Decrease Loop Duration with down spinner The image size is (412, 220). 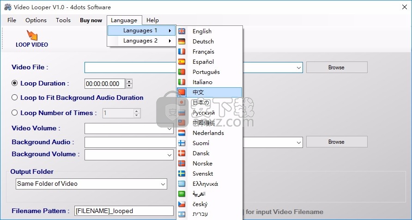click(x=129, y=86)
